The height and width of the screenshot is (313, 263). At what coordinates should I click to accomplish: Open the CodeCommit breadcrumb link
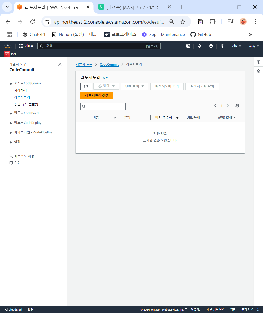[109, 65]
